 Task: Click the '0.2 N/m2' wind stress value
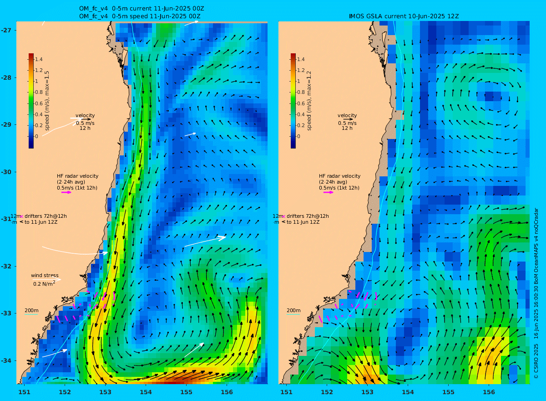(44, 283)
